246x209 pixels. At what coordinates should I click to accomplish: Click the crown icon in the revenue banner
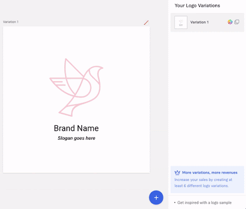coord(177,172)
